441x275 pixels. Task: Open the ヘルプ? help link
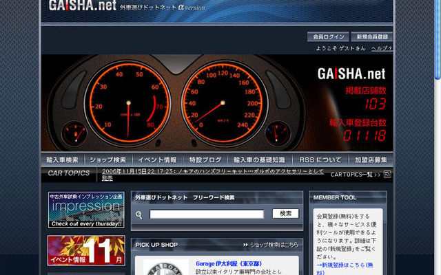[x=382, y=49]
